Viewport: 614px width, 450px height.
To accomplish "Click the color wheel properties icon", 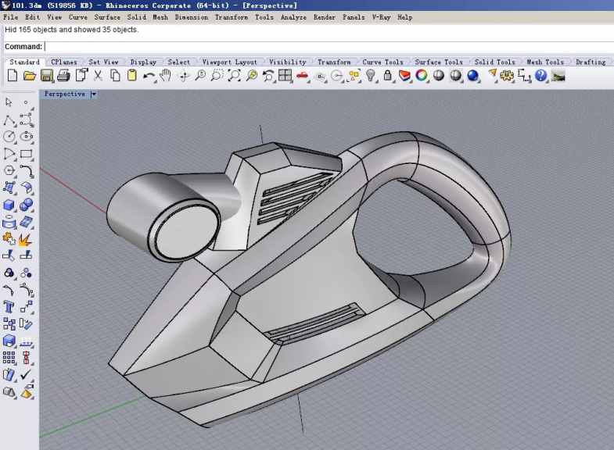I will (x=422, y=76).
